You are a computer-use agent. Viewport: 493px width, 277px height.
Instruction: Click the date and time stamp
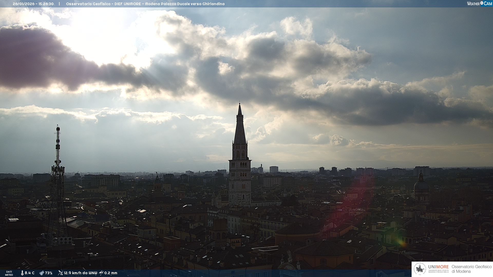click(x=33, y=4)
